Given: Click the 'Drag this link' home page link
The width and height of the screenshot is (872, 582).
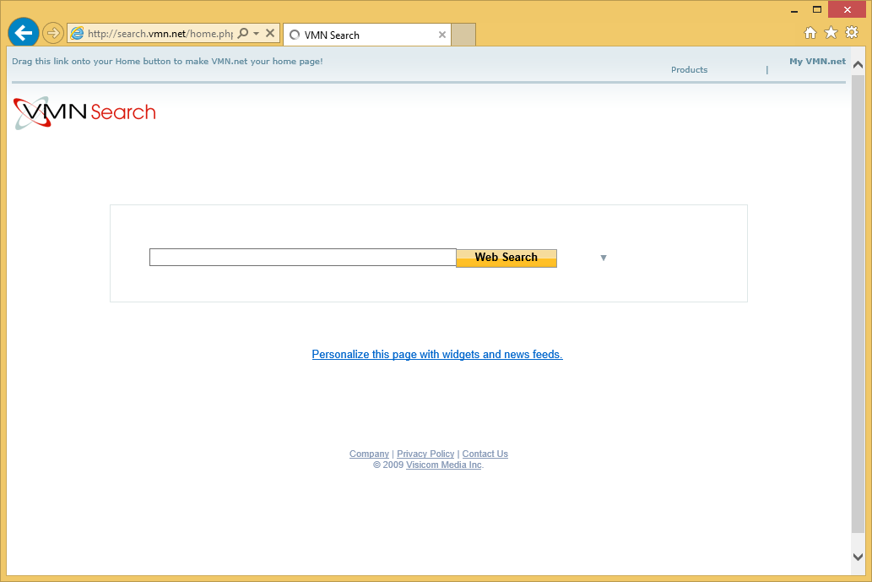Looking at the screenshot, I should [167, 61].
